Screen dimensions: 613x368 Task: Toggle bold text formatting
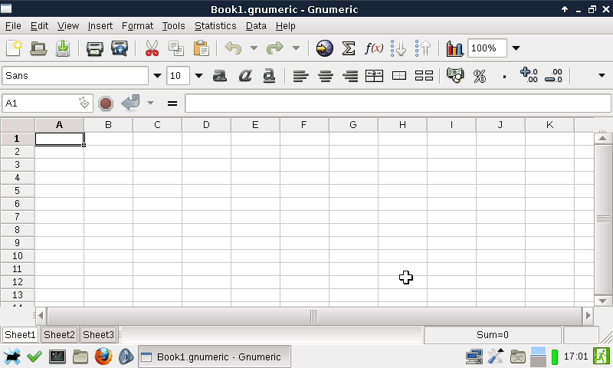click(x=220, y=76)
